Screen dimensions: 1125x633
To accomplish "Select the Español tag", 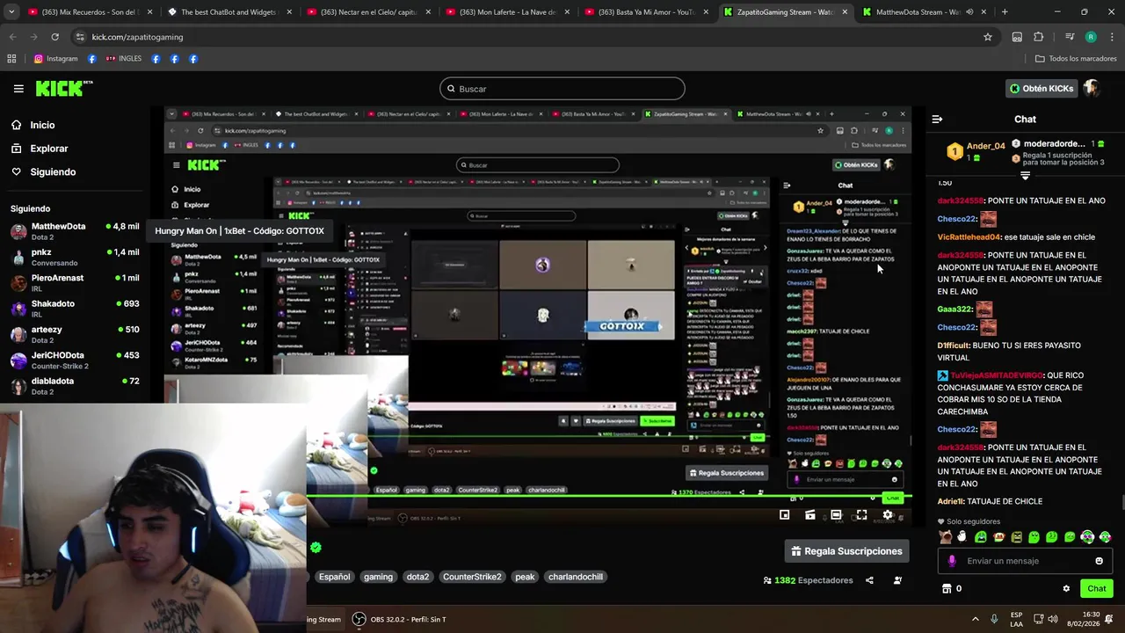I will [334, 577].
